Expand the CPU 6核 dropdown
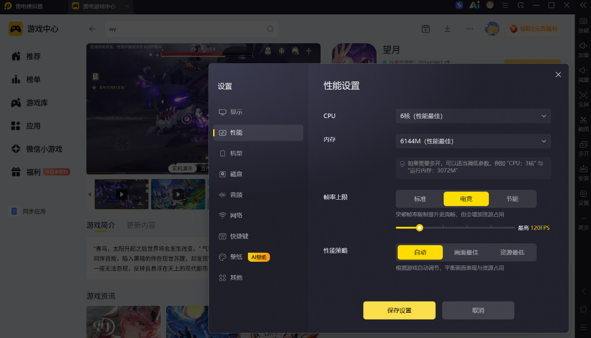 [x=474, y=116]
